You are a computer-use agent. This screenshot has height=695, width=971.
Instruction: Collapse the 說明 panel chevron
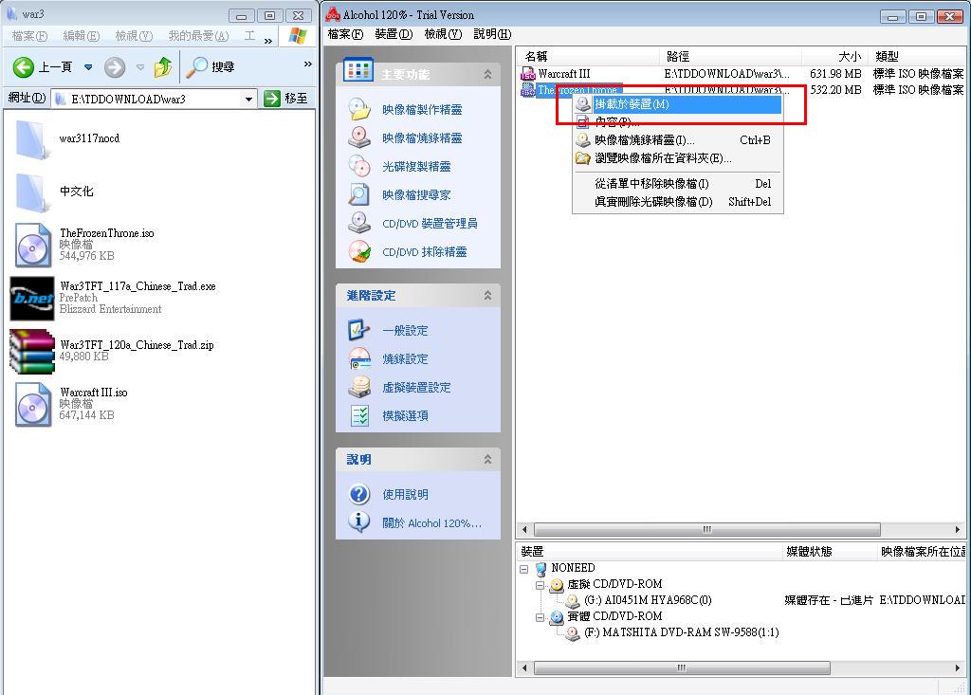coord(488,459)
